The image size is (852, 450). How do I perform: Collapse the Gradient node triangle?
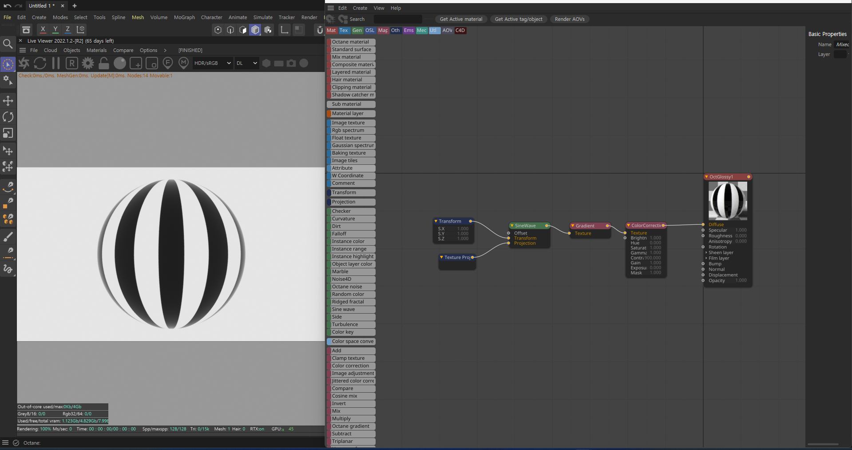pos(573,226)
